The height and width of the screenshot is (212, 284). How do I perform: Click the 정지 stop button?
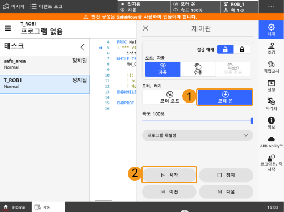(x=226, y=175)
